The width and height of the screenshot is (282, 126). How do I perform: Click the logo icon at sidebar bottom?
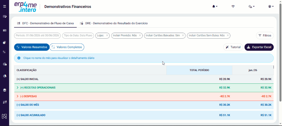[5, 116]
